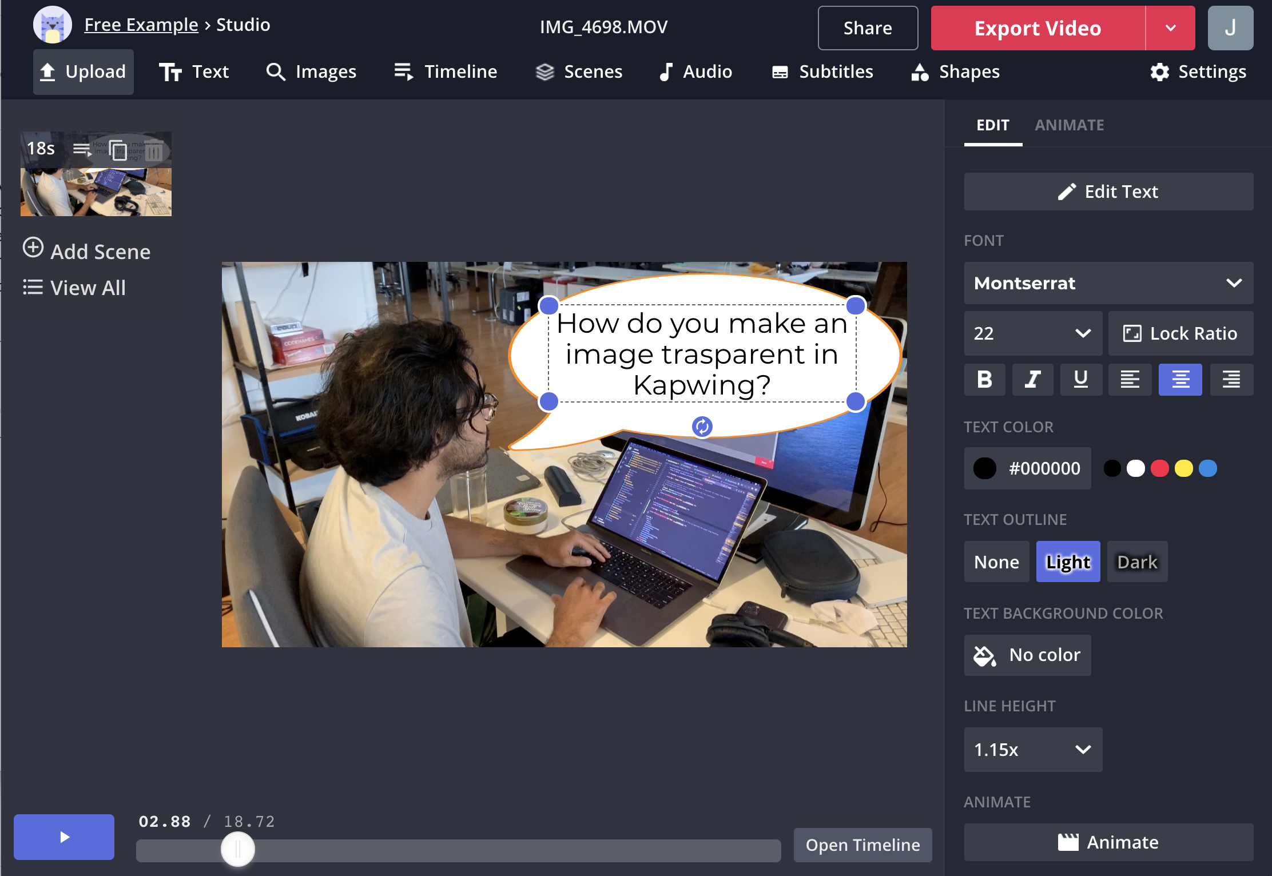Enable underline on the text

click(1081, 379)
